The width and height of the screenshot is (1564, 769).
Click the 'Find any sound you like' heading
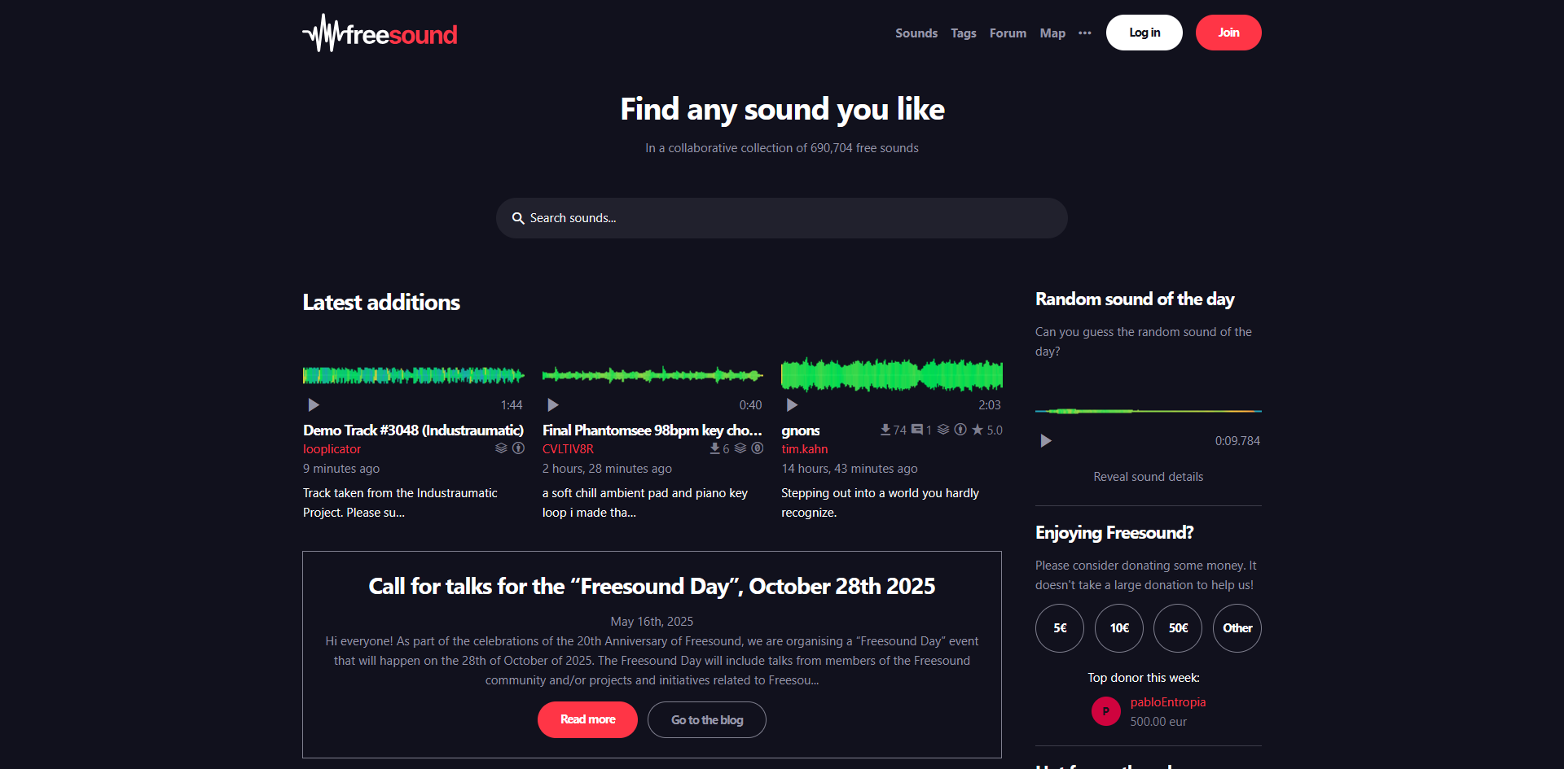point(782,109)
